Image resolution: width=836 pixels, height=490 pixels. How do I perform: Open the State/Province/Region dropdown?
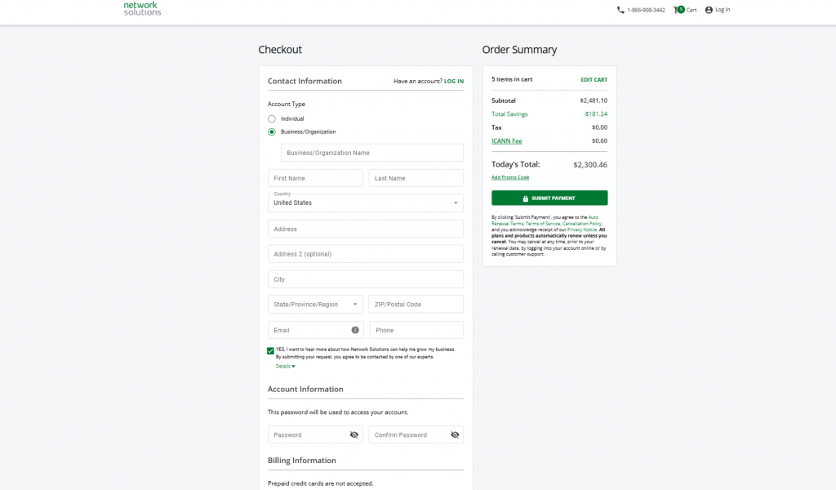[315, 305]
